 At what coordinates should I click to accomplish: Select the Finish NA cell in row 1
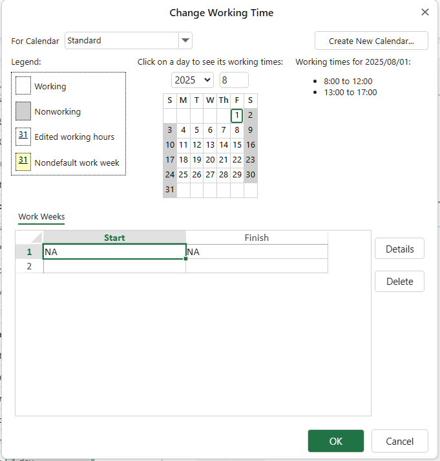point(257,252)
